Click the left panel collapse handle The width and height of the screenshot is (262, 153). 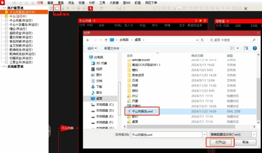[50, 131]
